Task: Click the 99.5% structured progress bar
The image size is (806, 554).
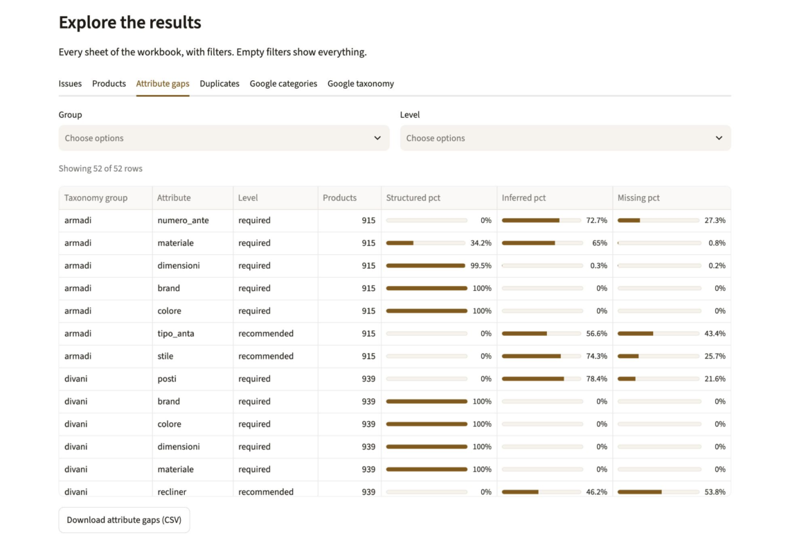Action: coord(427,266)
